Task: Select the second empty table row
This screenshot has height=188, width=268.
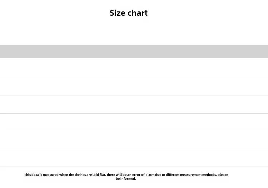Action: tap(134, 87)
